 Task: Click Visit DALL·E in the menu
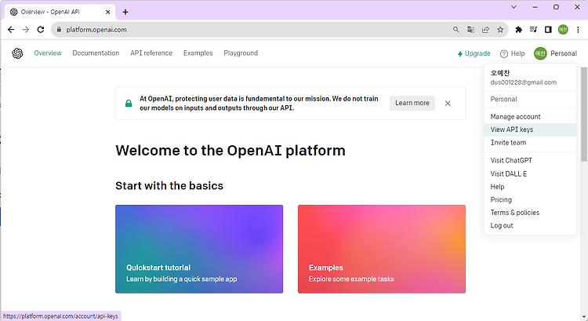[530, 173]
